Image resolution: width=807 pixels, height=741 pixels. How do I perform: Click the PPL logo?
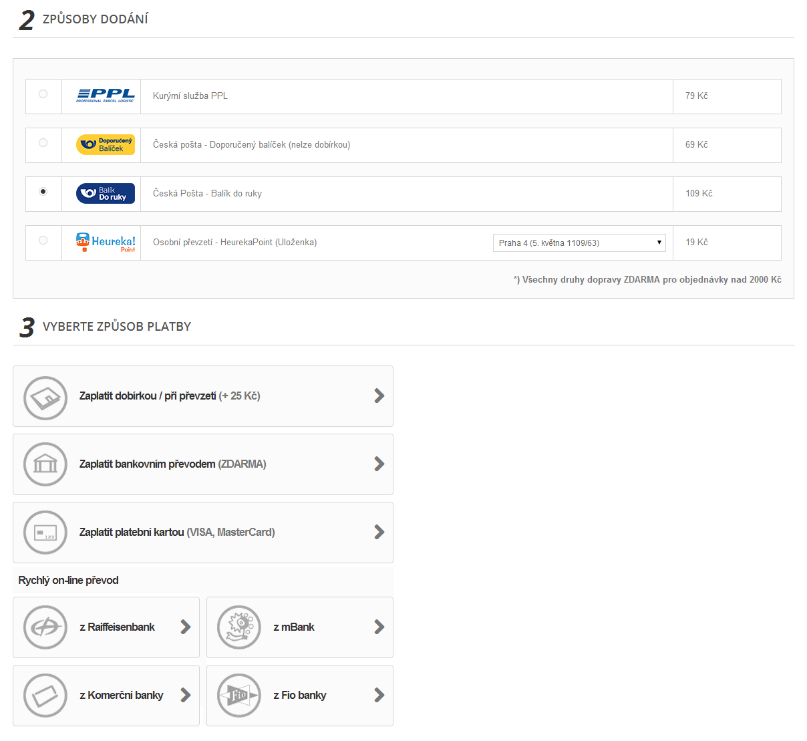click(106, 96)
